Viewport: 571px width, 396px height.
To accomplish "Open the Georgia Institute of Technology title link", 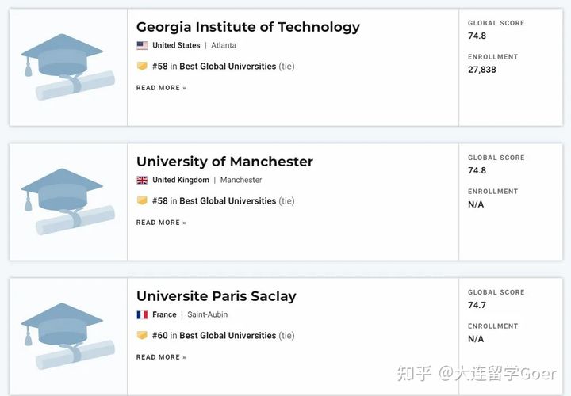I will [248, 27].
